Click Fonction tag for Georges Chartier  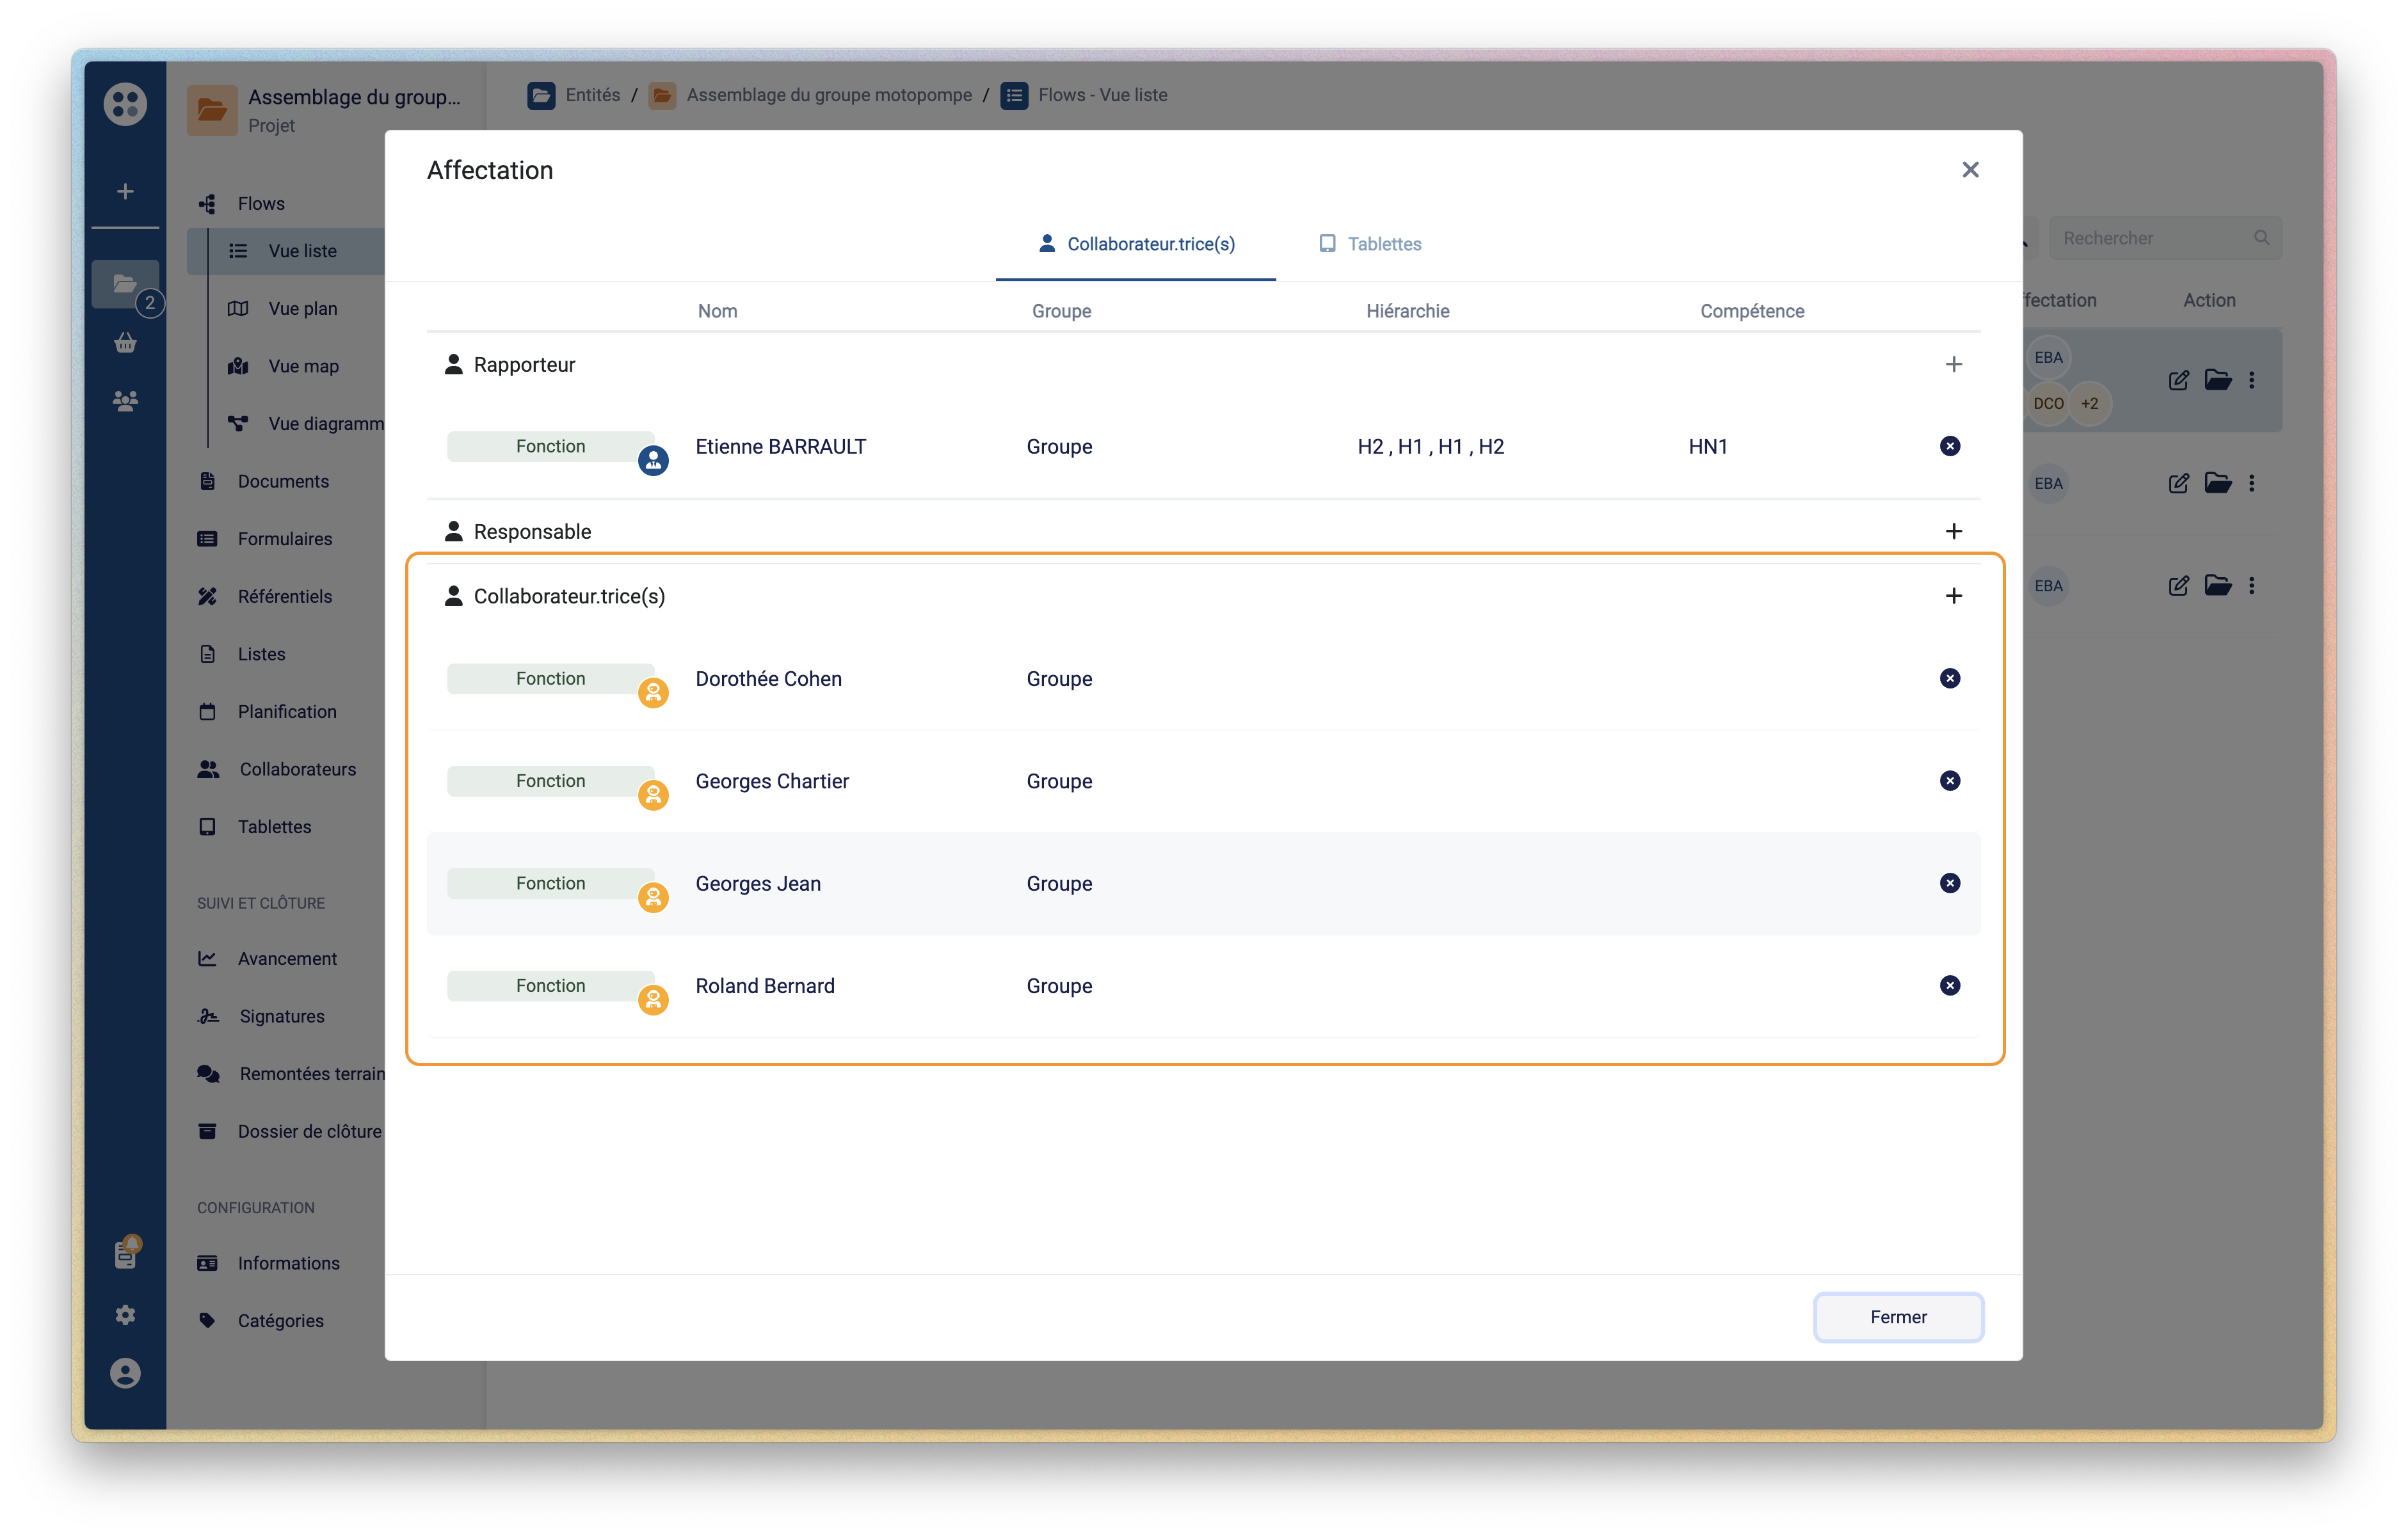coord(550,780)
